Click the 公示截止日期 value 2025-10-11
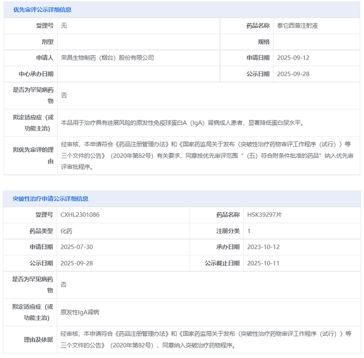Viewport: 364px width, 358px height. 263,263
